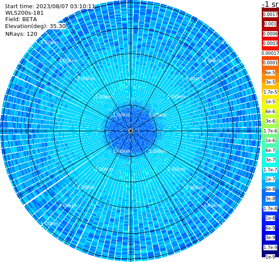The width and height of the screenshot is (279, 262).
Task: Select the 1.7e-8 colorbar label
Action: pyautogui.click(x=270, y=208)
